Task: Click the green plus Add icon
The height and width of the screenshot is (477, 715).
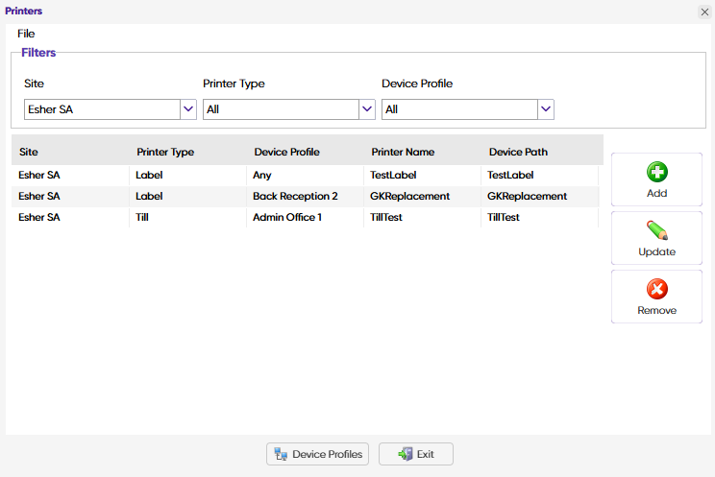Action: 657,173
